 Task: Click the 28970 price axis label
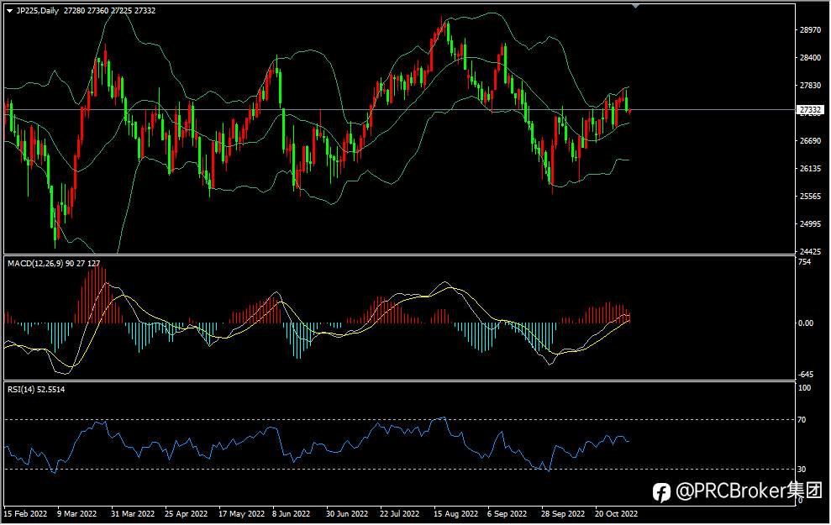(810, 30)
